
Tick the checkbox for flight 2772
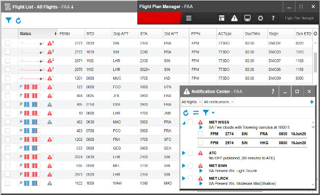click(x=8, y=52)
